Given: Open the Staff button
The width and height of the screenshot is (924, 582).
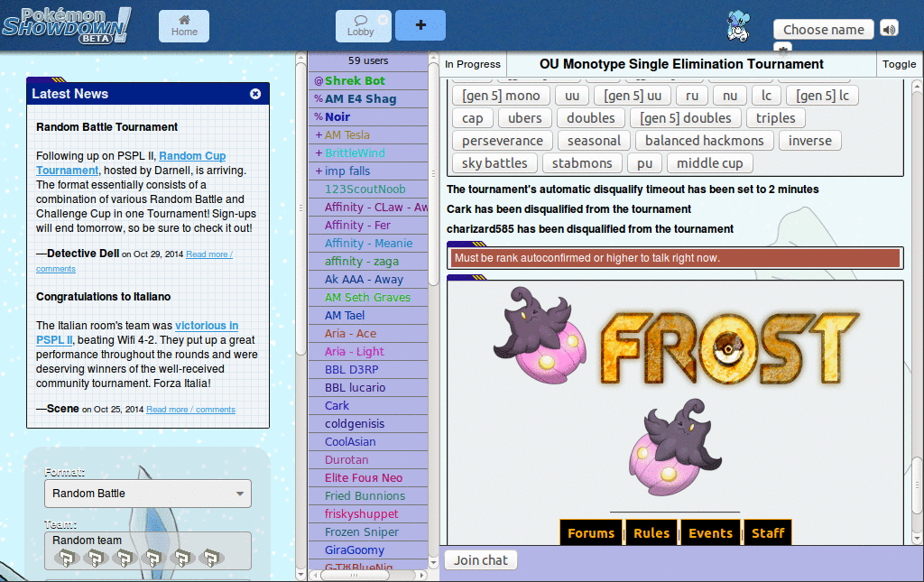Looking at the screenshot, I should click(x=768, y=532).
